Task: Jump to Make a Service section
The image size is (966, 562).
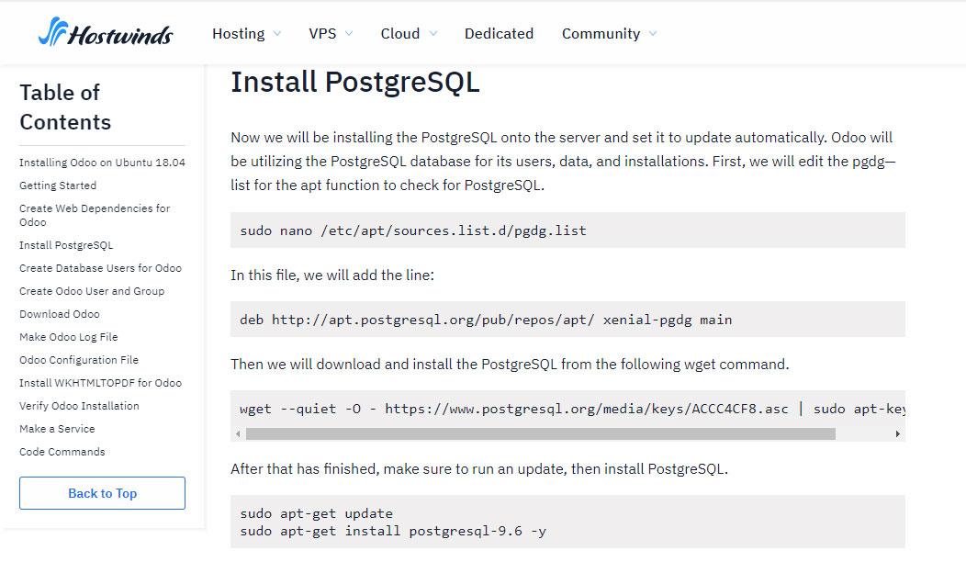Action: (57, 429)
